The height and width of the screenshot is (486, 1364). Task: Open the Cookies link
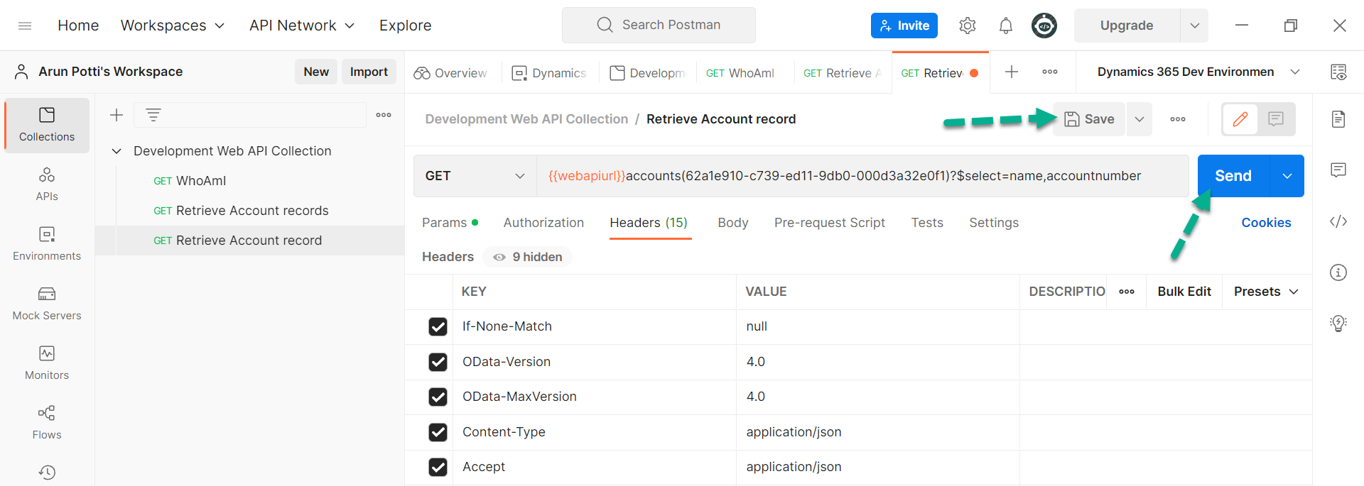coord(1266,223)
